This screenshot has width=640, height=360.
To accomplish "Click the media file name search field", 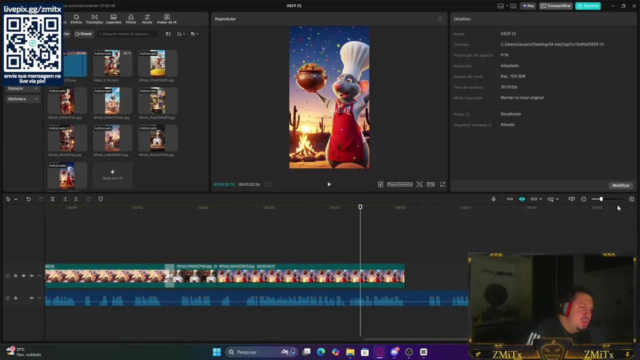I will point(127,34).
